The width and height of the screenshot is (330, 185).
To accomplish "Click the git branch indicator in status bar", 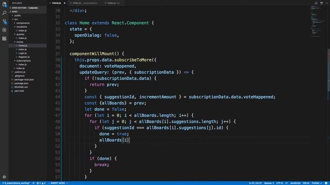I will click(x=16, y=183).
